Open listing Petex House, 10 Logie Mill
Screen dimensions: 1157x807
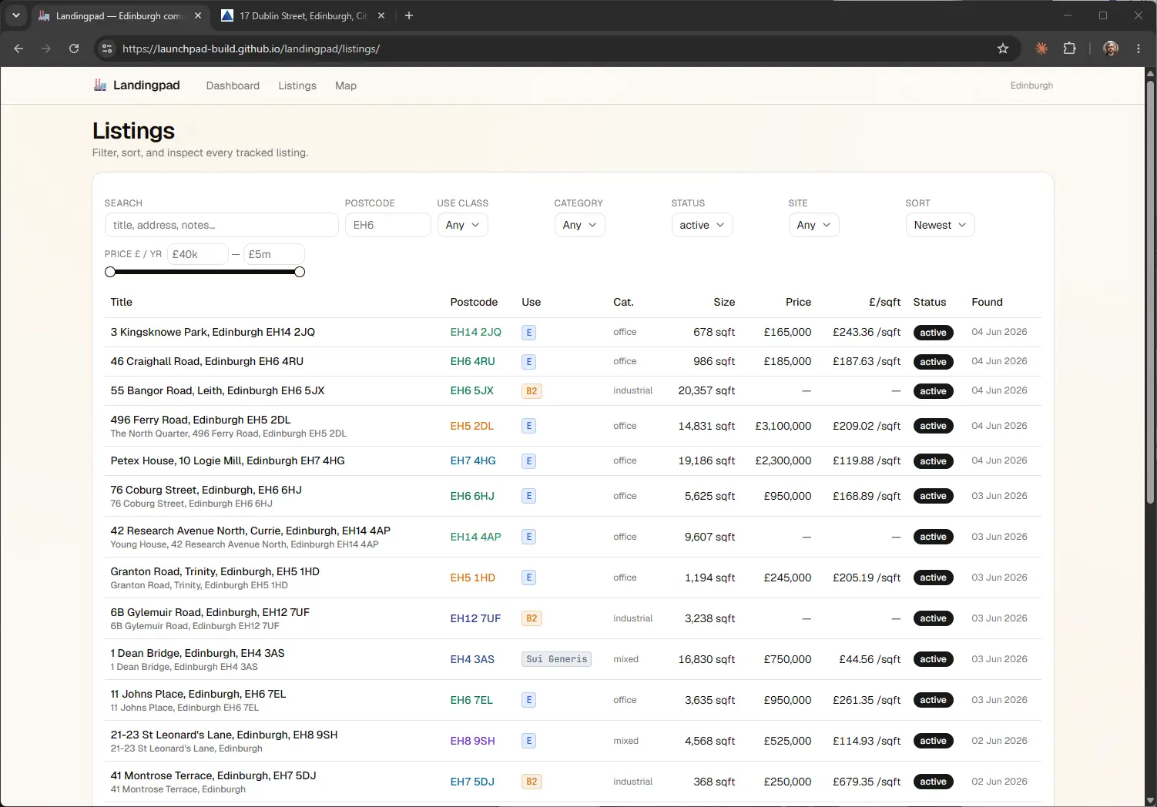tap(227, 460)
